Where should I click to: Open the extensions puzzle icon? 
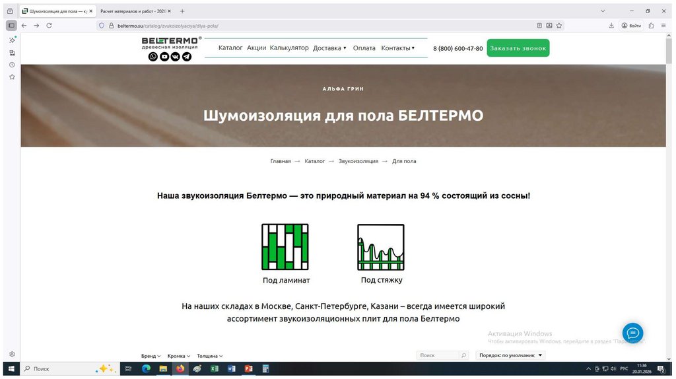point(651,26)
